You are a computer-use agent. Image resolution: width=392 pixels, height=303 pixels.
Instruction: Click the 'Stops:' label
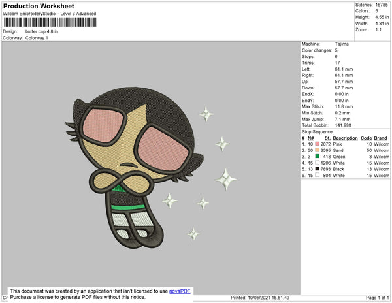(308, 56)
